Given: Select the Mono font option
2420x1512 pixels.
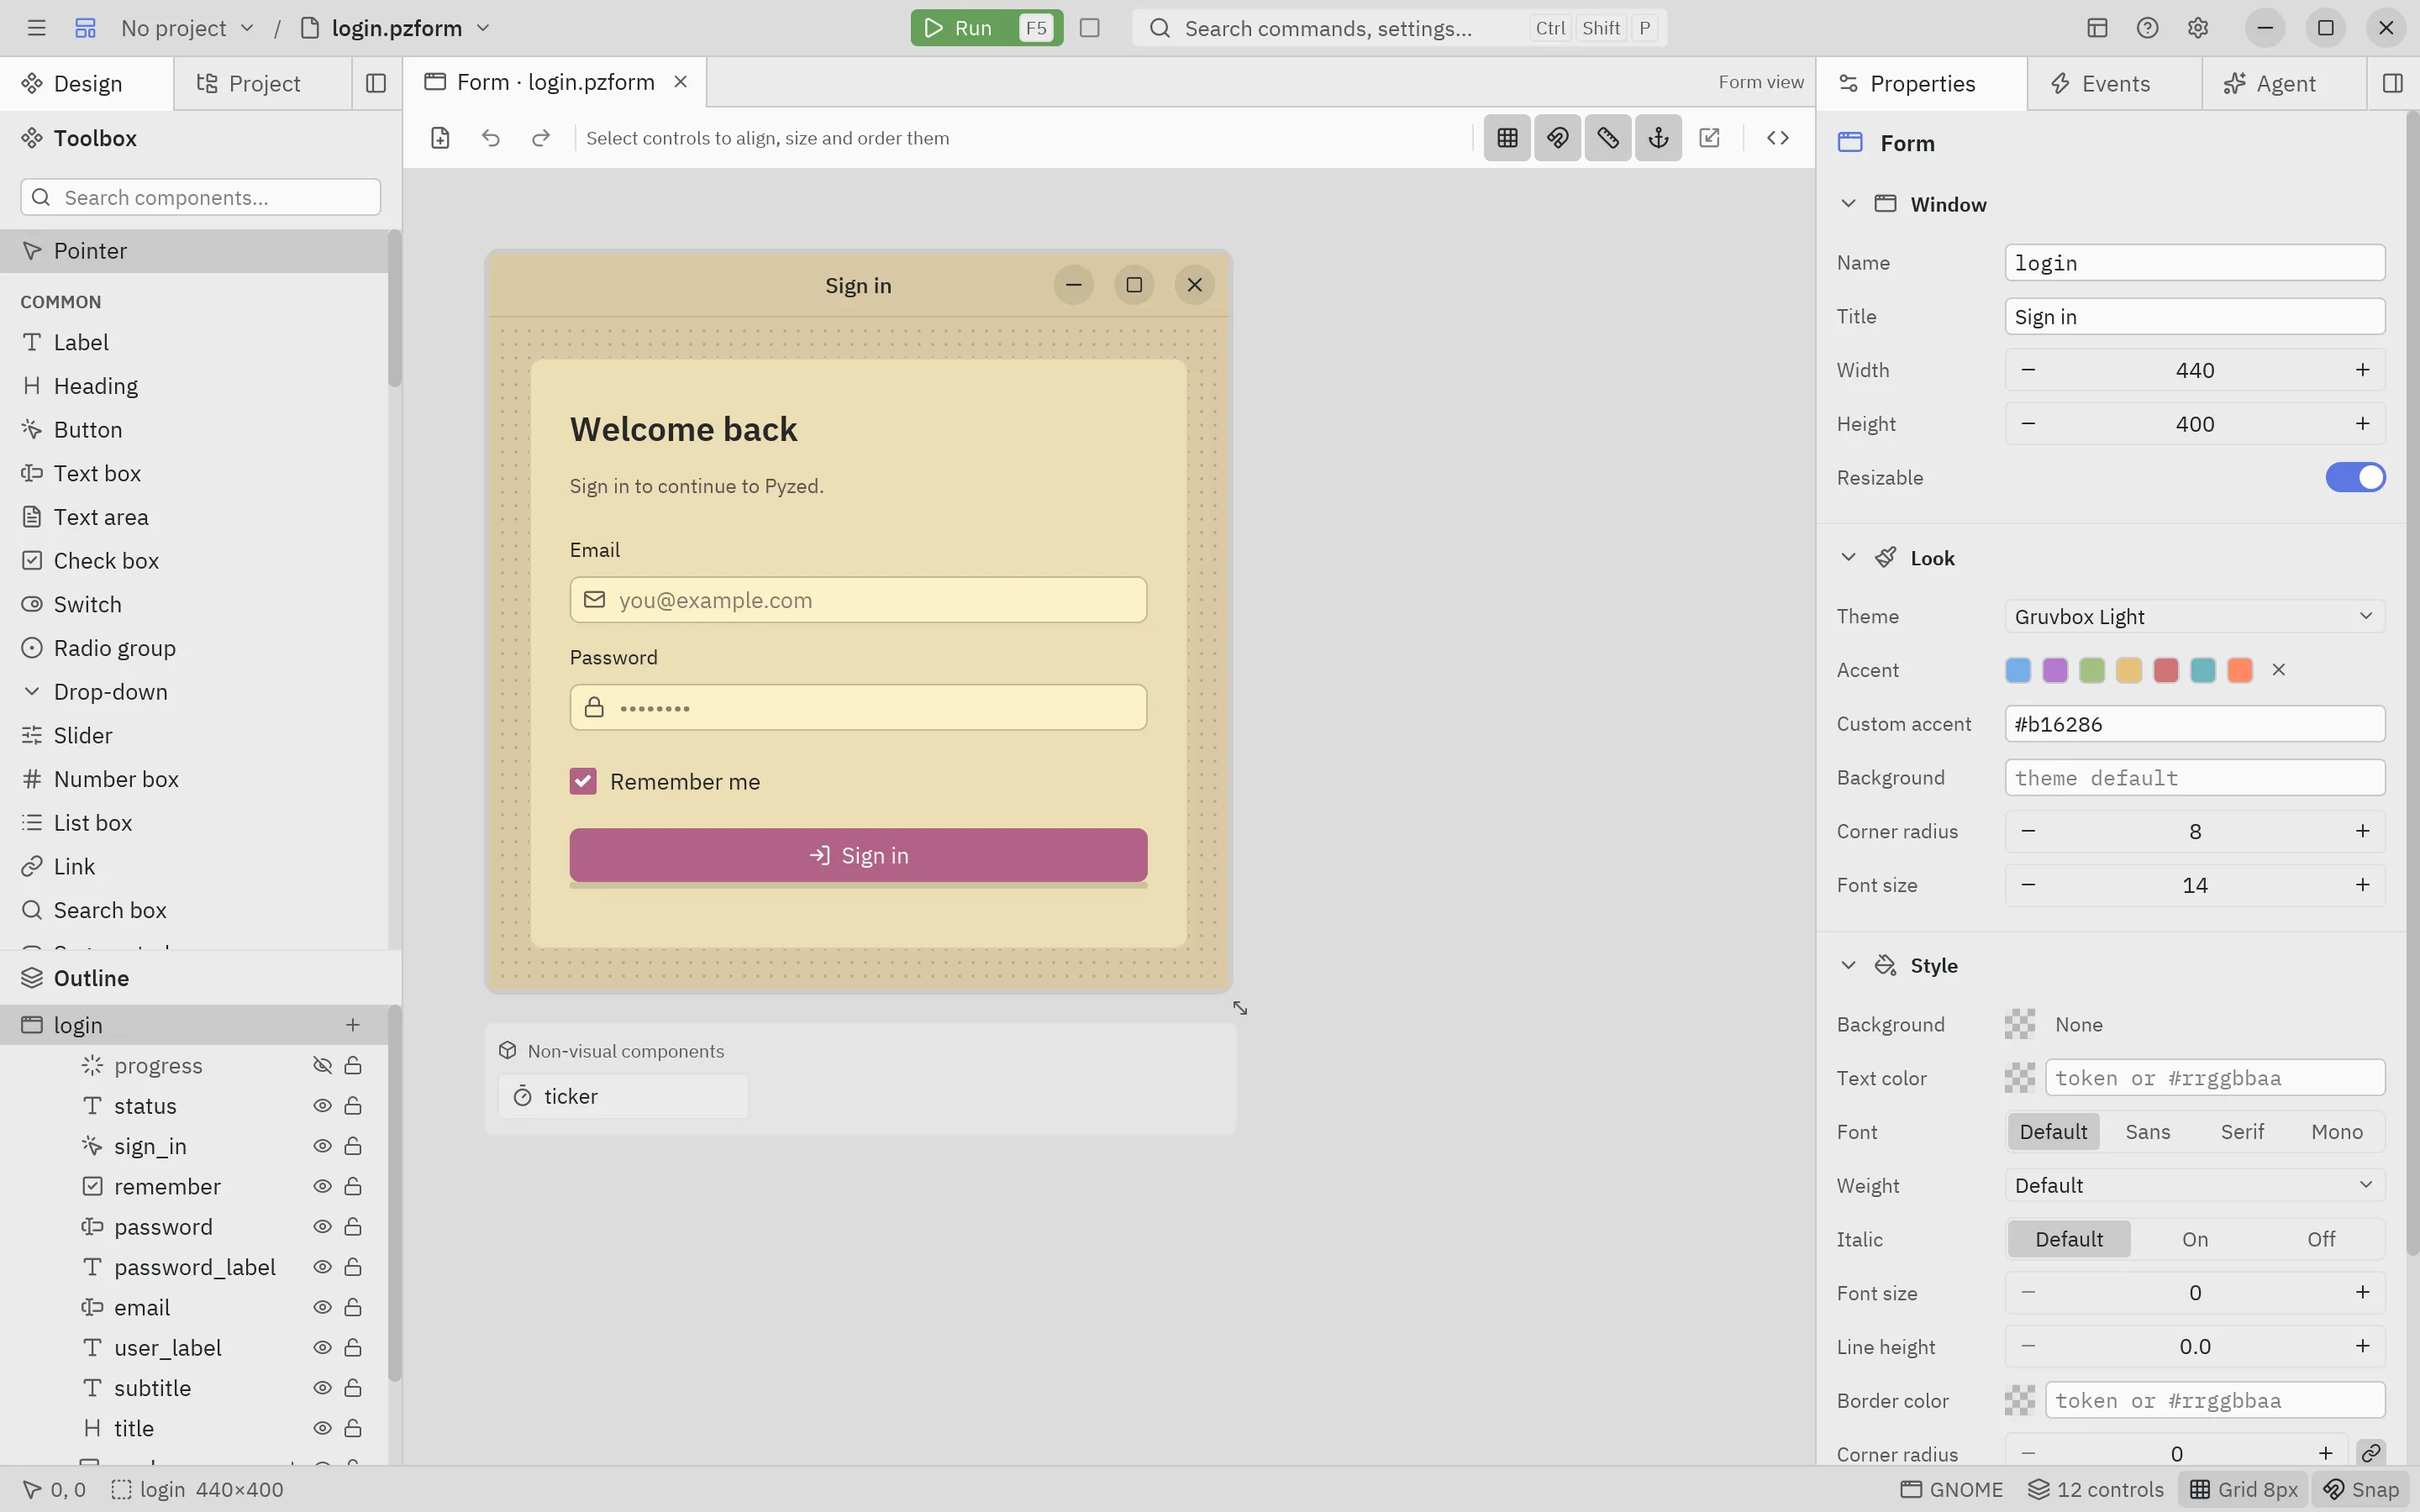Looking at the screenshot, I should tap(2336, 1131).
